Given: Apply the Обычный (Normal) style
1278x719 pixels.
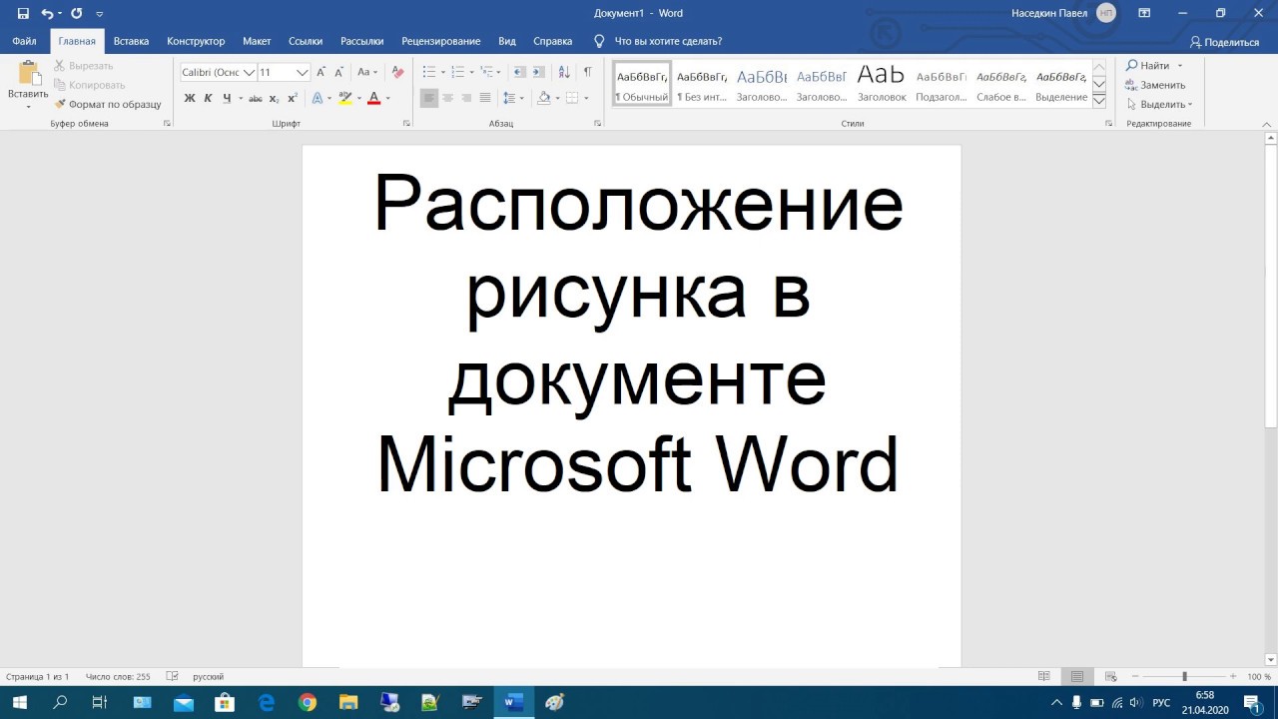Looking at the screenshot, I should click(x=642, y=84).
